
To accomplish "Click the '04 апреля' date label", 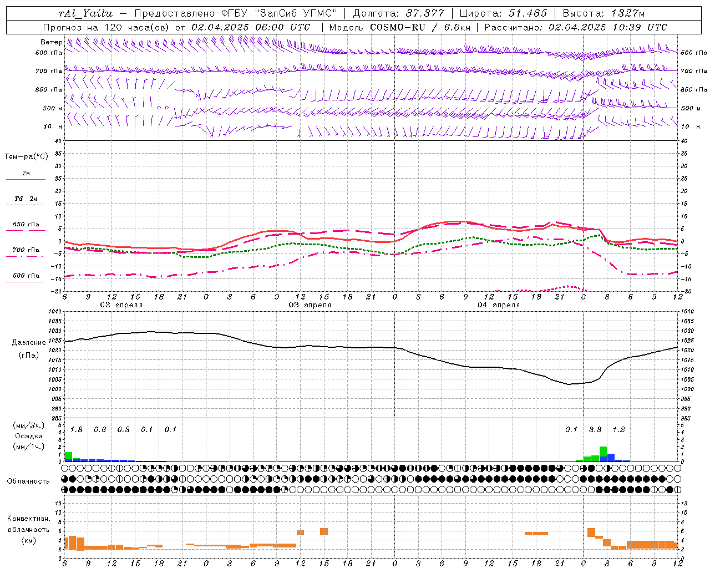I will click(498, 305).
